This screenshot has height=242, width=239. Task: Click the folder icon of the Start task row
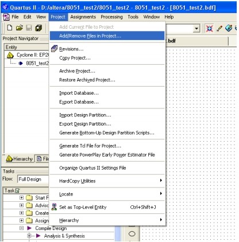pos(29,198)
